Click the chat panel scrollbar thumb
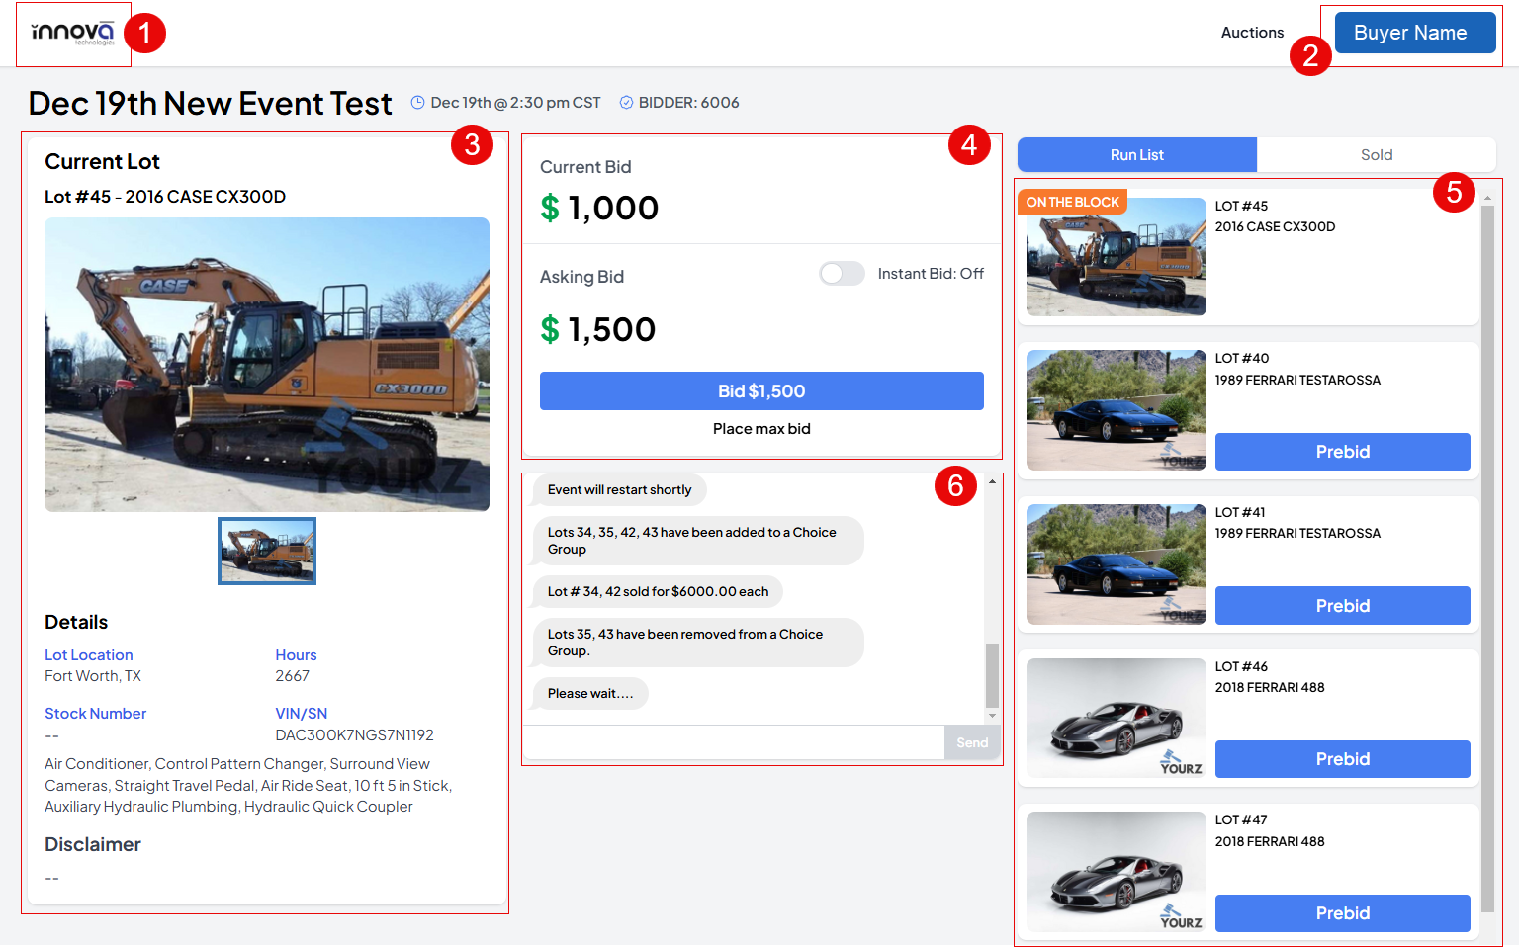 tap(992, 675)
